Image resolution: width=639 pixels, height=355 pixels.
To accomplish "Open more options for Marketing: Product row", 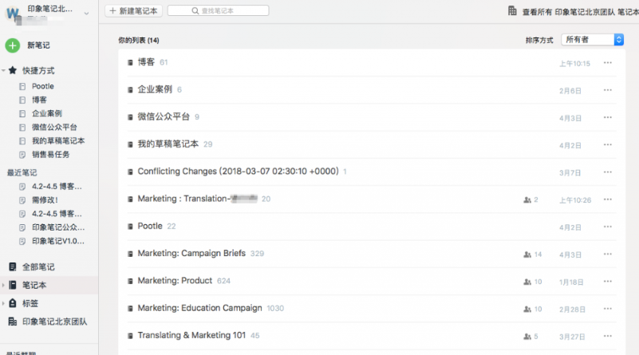I will [608, 282].
